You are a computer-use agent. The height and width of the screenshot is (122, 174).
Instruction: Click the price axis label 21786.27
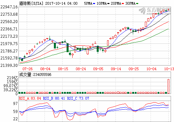point(9,51)
